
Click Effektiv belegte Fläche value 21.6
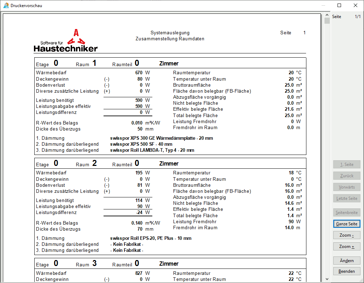(x=289, y=109)
